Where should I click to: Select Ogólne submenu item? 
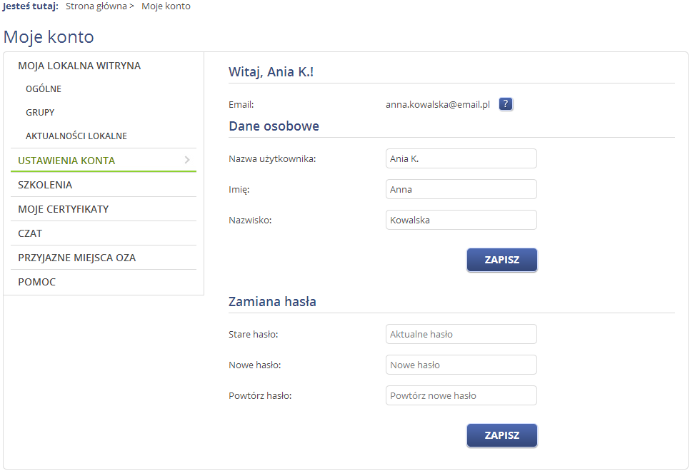(44, 88)
